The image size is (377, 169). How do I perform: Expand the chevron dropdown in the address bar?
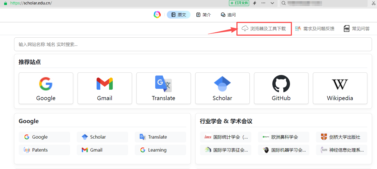[x=272, y=3]
